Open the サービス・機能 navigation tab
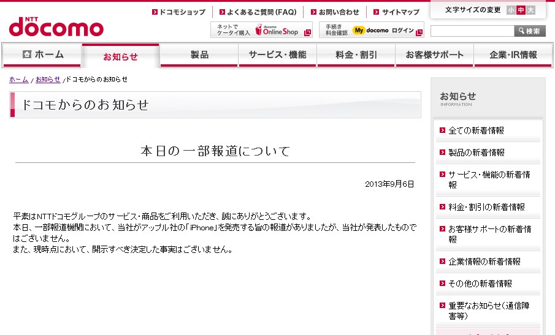Screen dimensions: 555x335 [x=277, y=55]
